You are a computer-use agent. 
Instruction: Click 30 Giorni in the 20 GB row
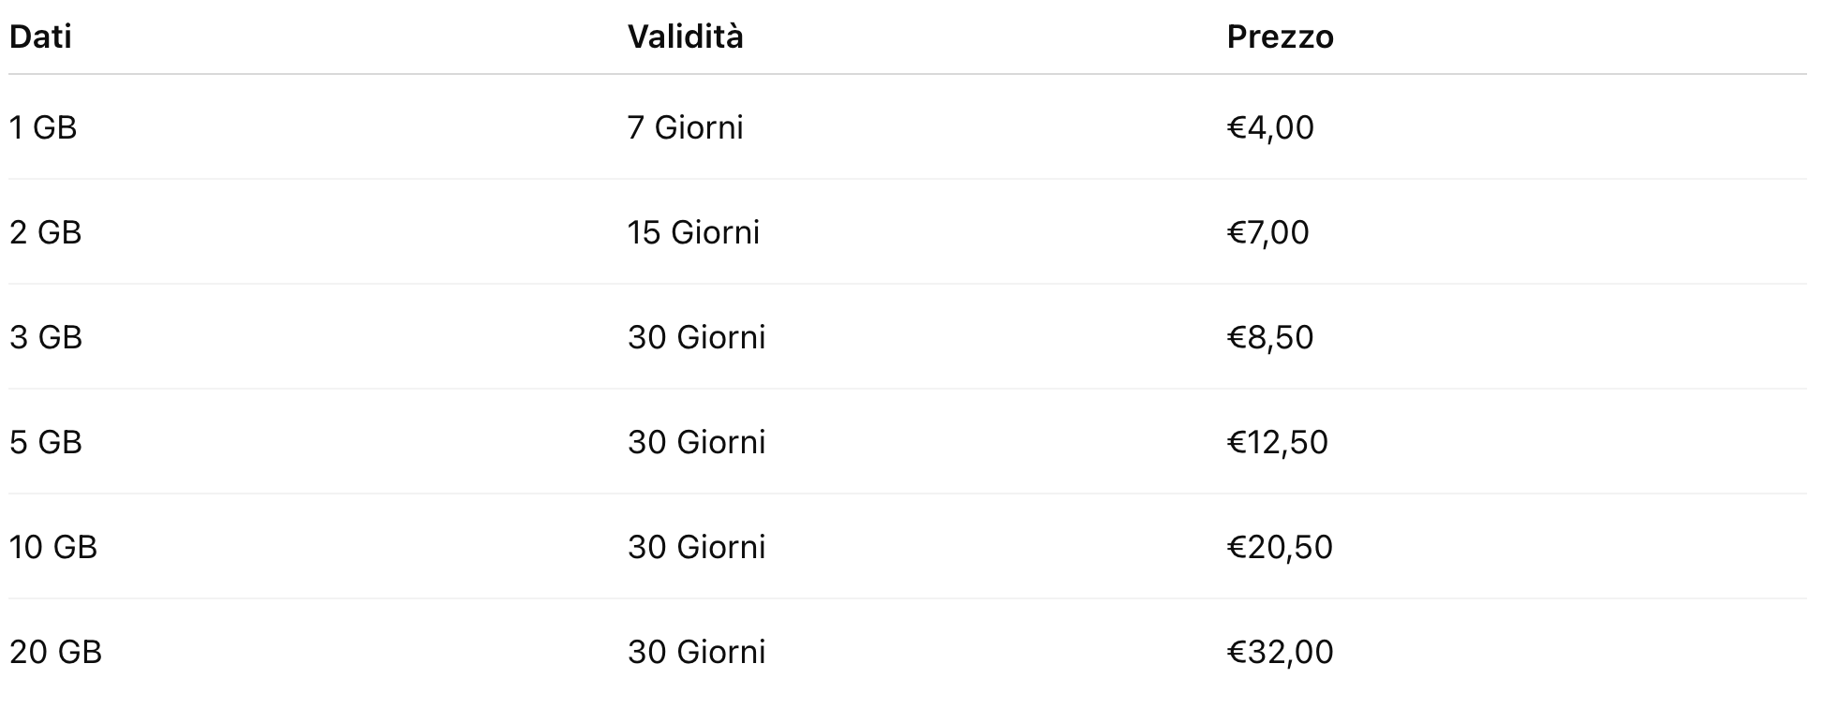pyautogui.click(x=696, y=652)
